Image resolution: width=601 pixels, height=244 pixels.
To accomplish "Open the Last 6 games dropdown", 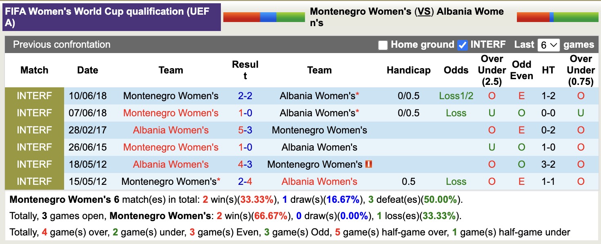I will click(548, 45).
